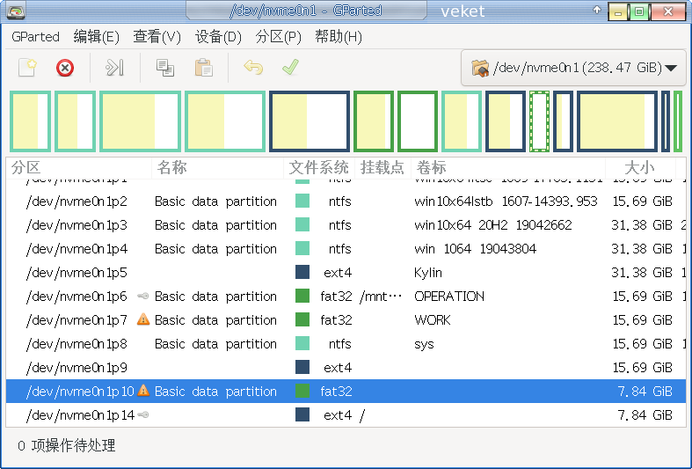Click the Copy partition toolbar icon
The width and height of the screenshot is (692, 469).
(164, 68)
